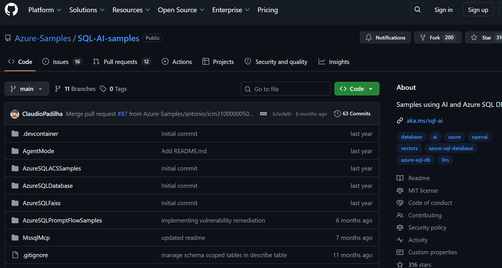Click the link icon beside aka.ms/sql-ai
502x268 pixels.
pyautogui.click(x=400, y=121)
